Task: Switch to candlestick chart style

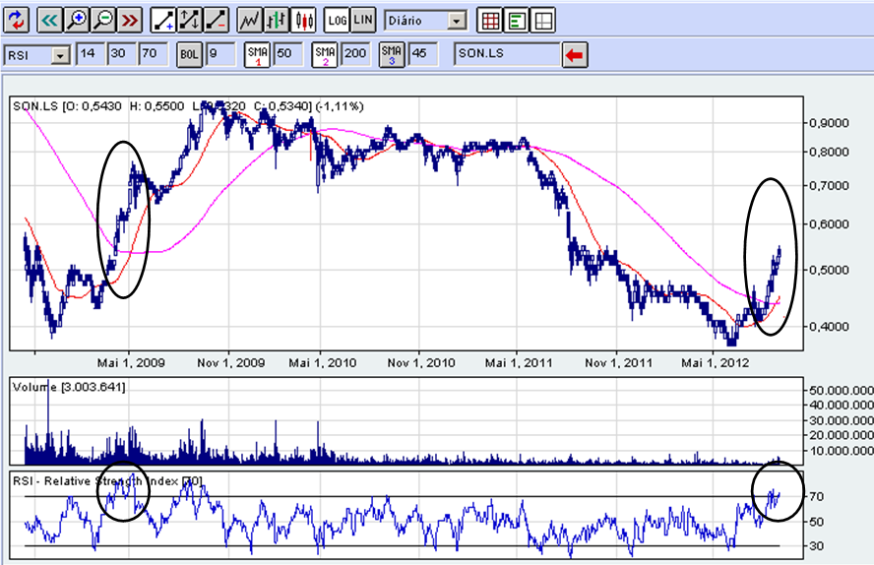Action: click(305, 20)
